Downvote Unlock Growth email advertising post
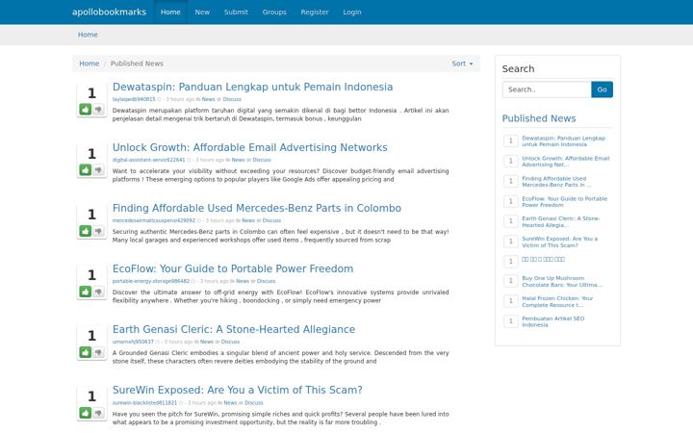Image resolution: width=693 pixels, height=433 pixels. pos(98,169)
